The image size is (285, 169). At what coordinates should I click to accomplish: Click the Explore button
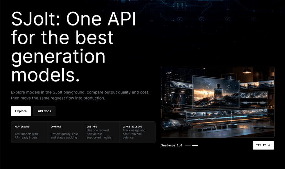click(x=21, y=111)
